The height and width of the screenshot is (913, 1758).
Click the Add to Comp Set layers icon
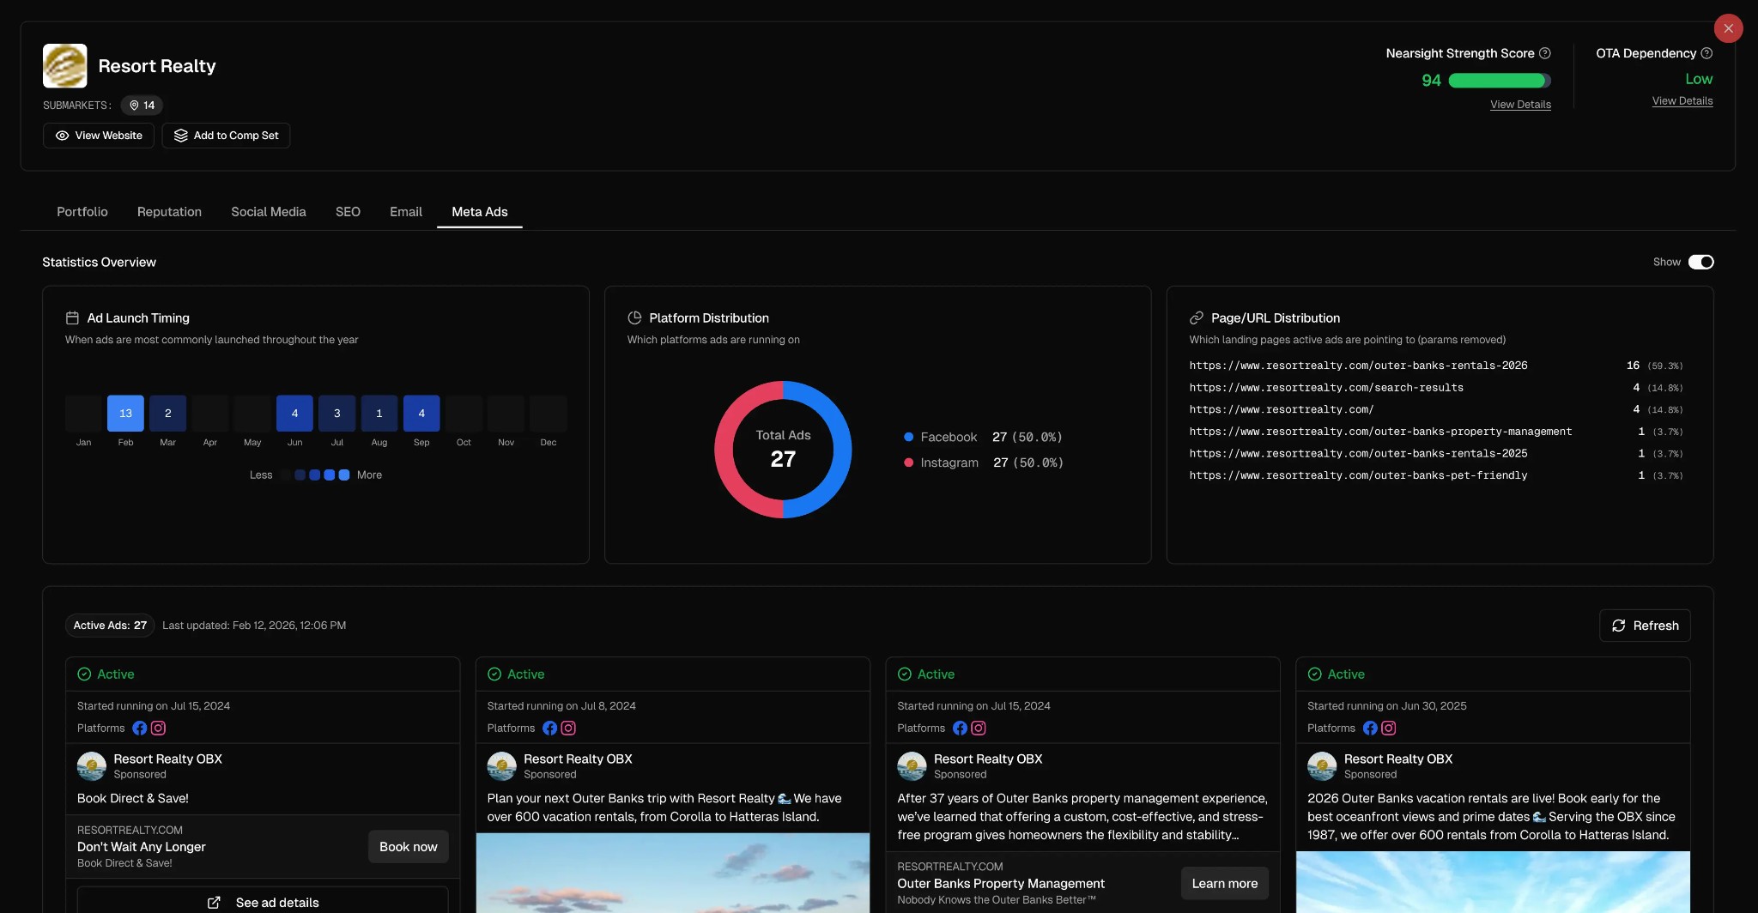coord(180,136)
